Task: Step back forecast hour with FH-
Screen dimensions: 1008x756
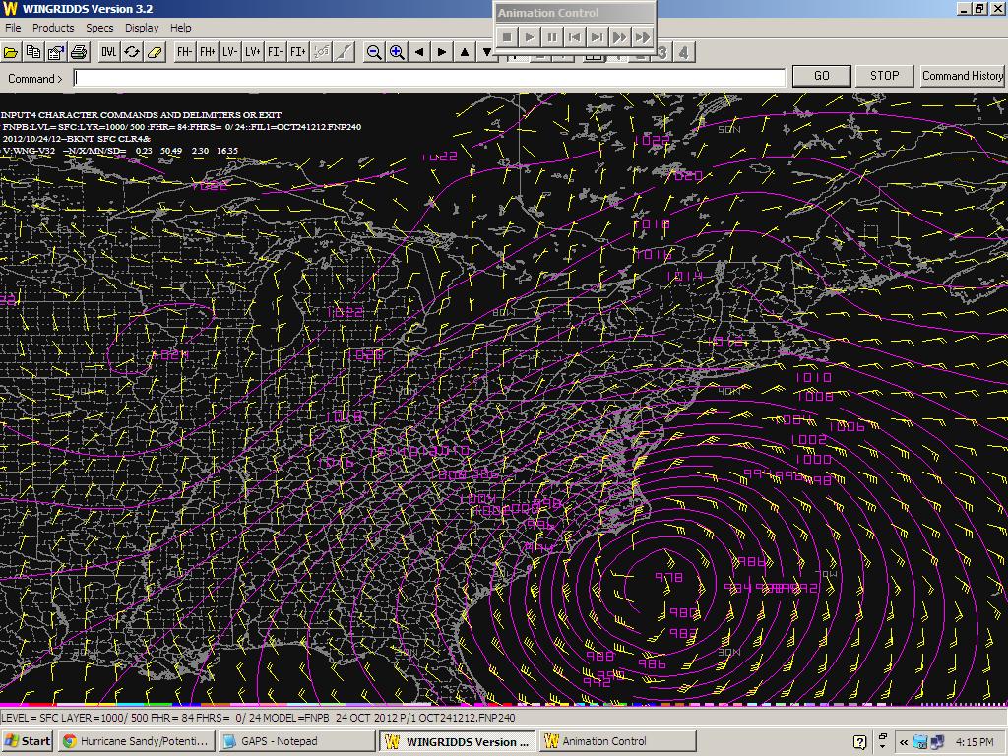Action: click(x=184, y=52)
